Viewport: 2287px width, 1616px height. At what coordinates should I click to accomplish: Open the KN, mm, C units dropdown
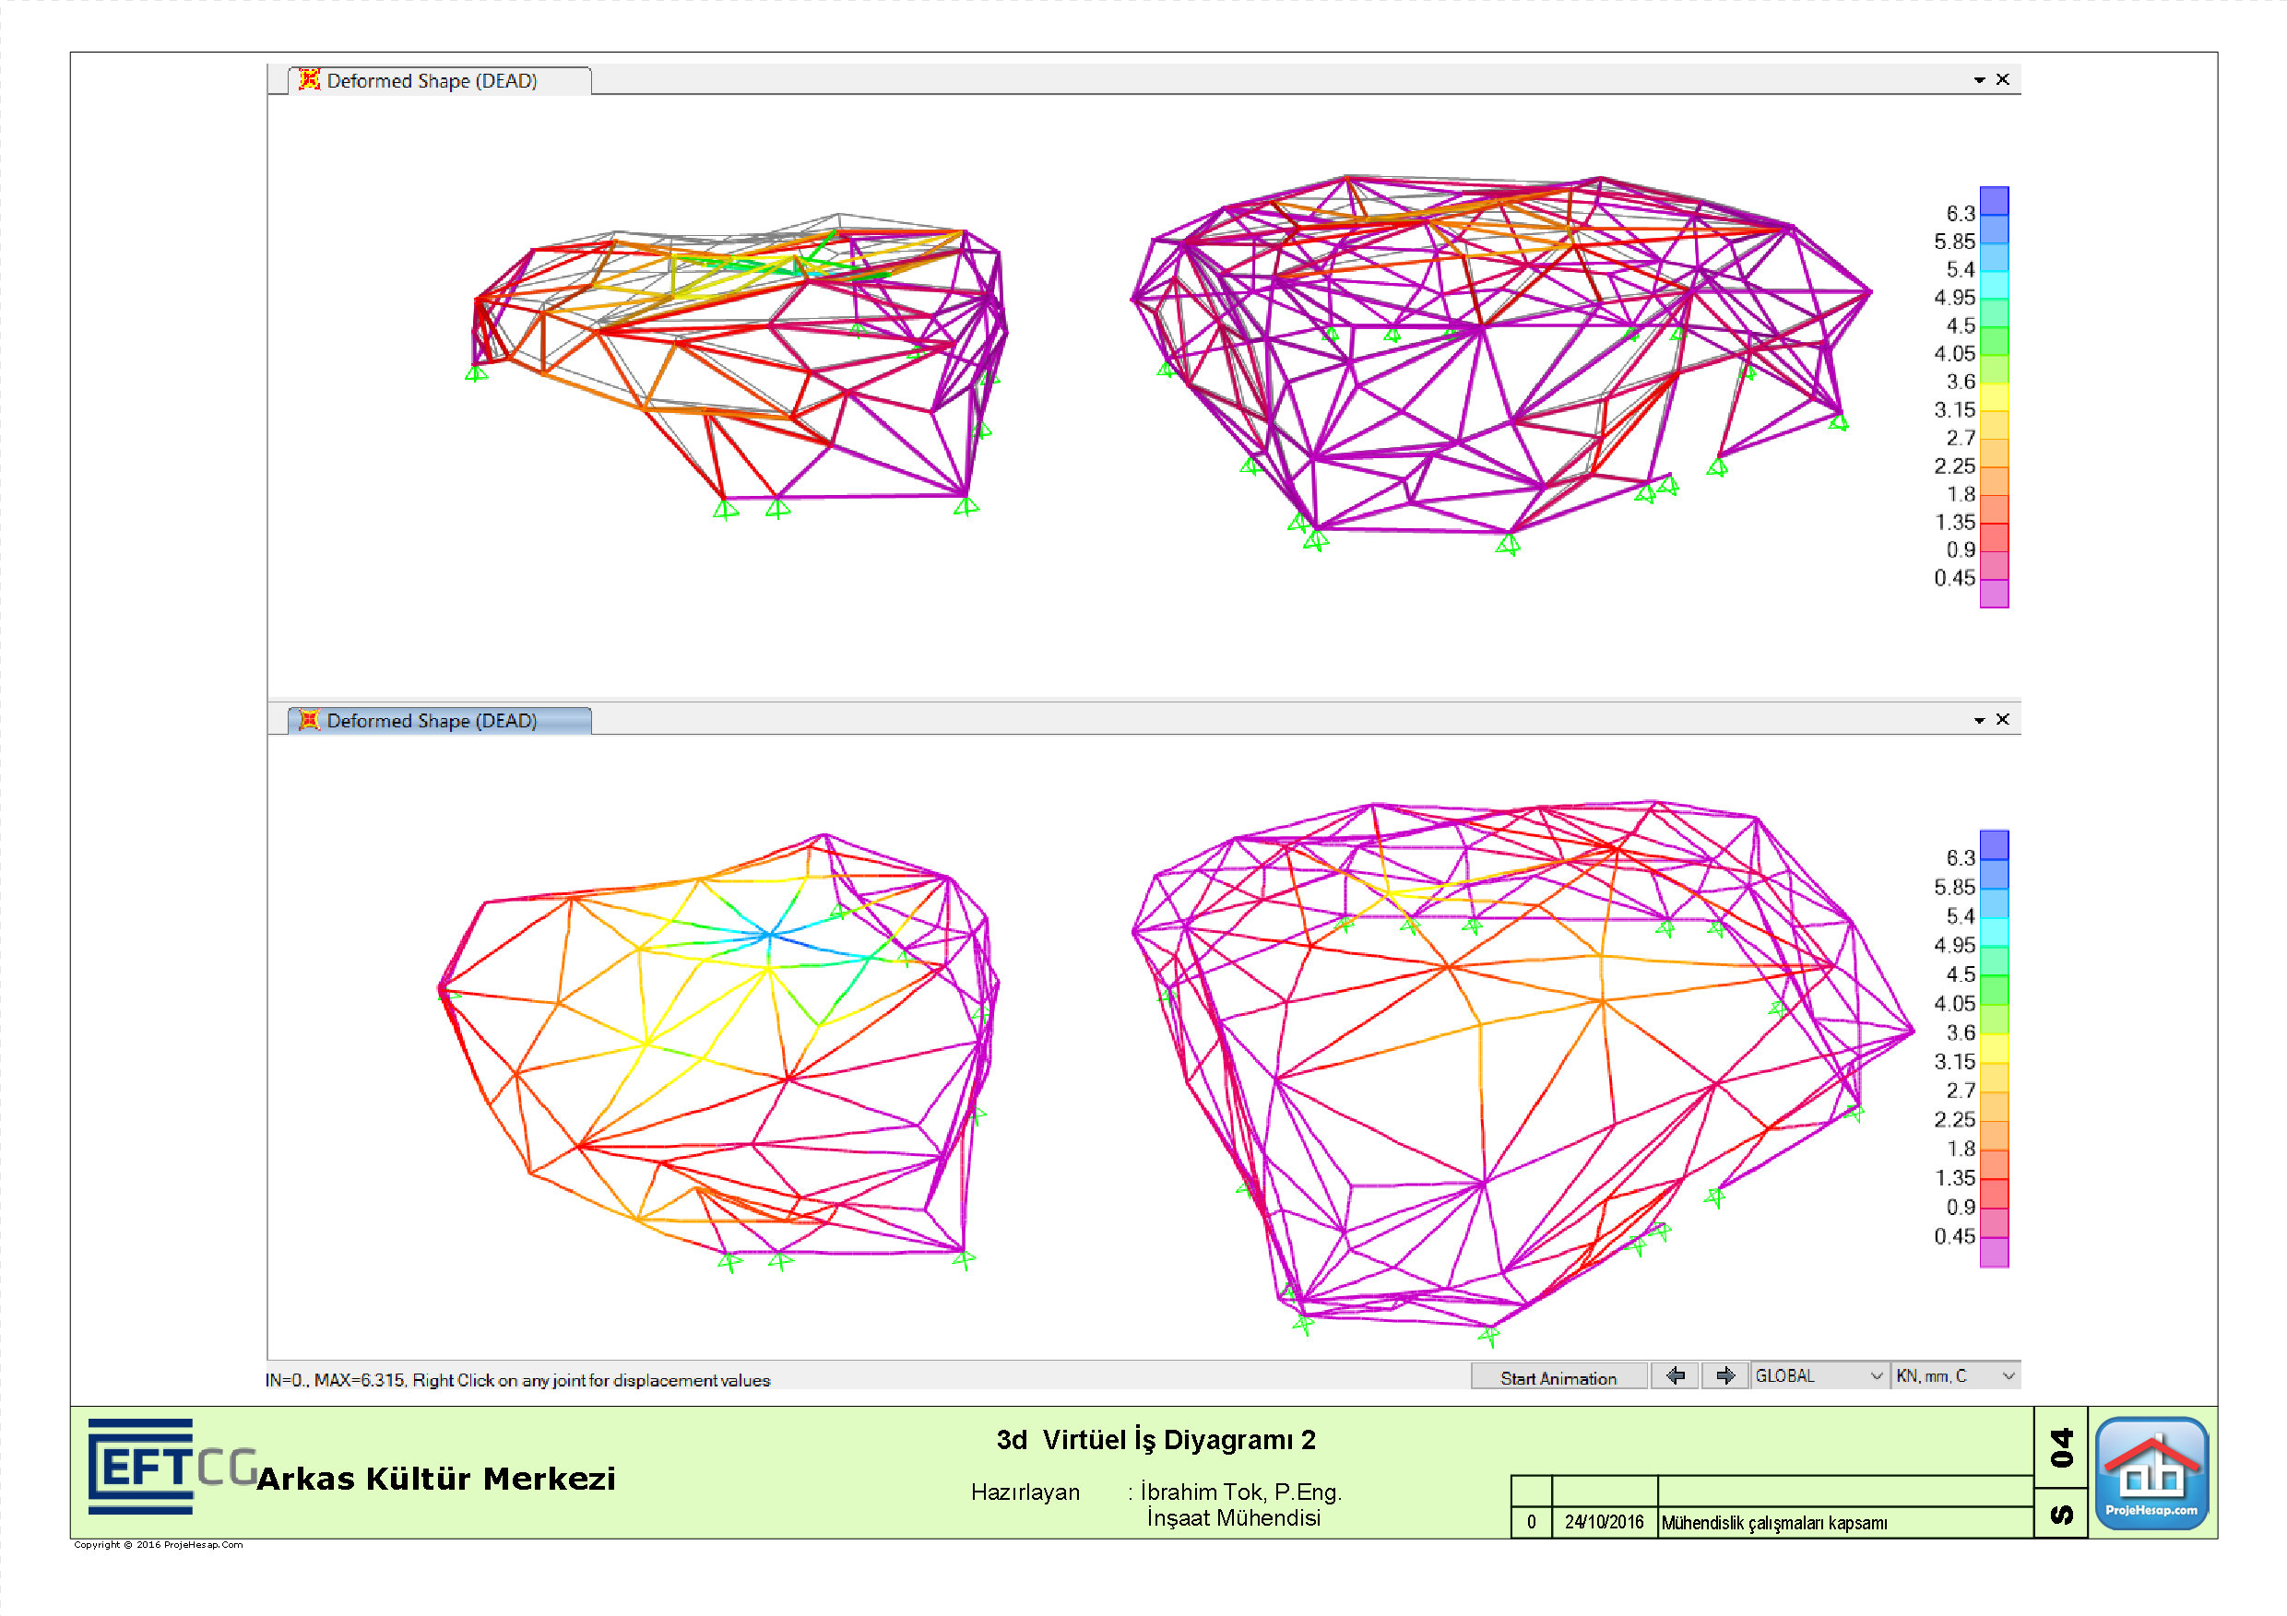click(x=1955, y=1376)
